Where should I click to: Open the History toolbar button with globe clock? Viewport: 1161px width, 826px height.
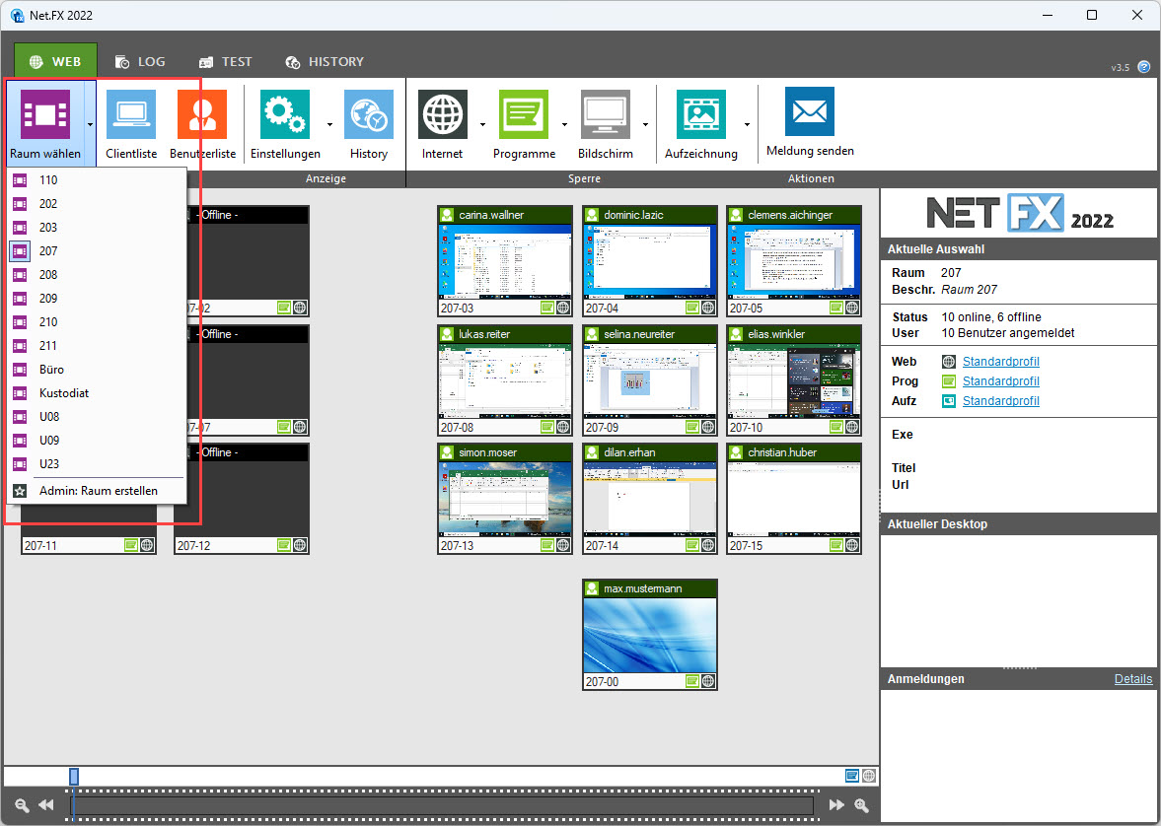(x=369, y=114)
